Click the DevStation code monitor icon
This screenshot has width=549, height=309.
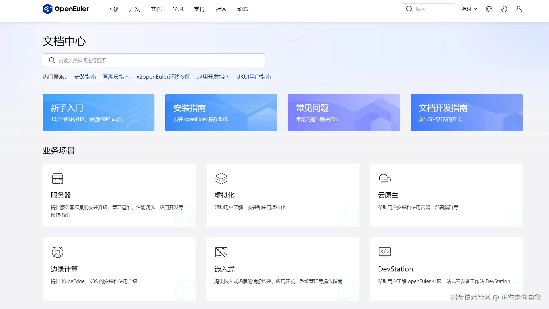[385, 252]
